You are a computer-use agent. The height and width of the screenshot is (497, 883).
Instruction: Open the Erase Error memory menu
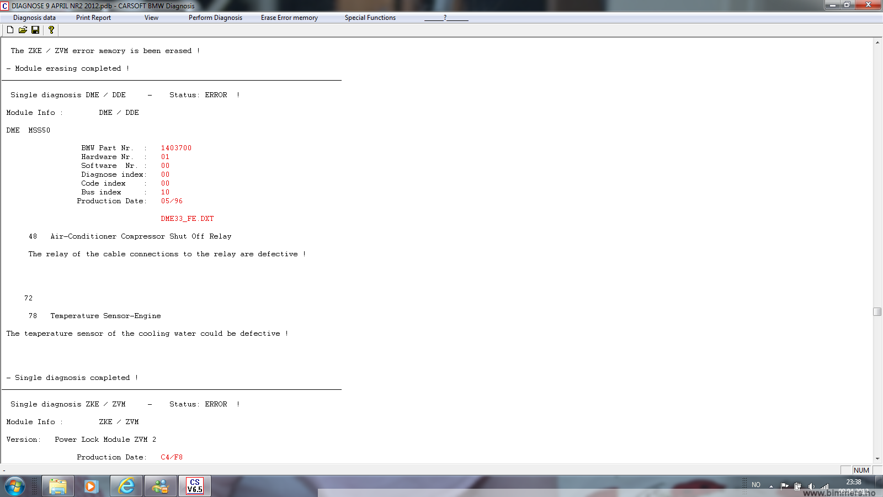(289, 18)
